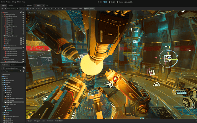Screen dimensions: 197x123
Task: Select the Select Mode tool in viewport toolbar
Action: coord(27,9)
